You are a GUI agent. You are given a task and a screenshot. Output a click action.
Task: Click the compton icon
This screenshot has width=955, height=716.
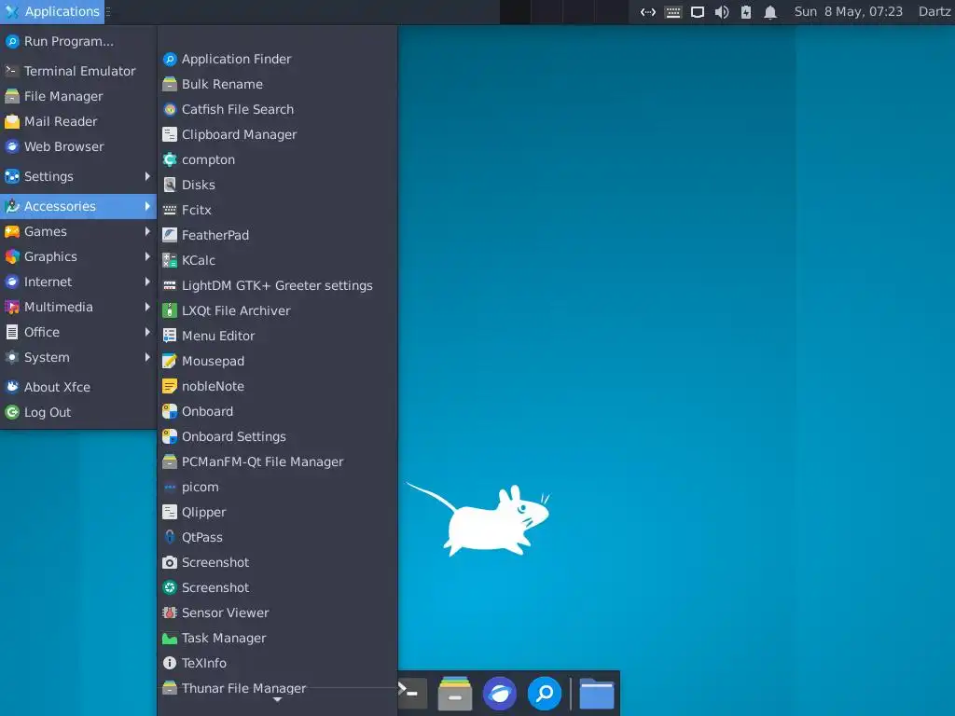pyautogui.click(x=170, y=159)
